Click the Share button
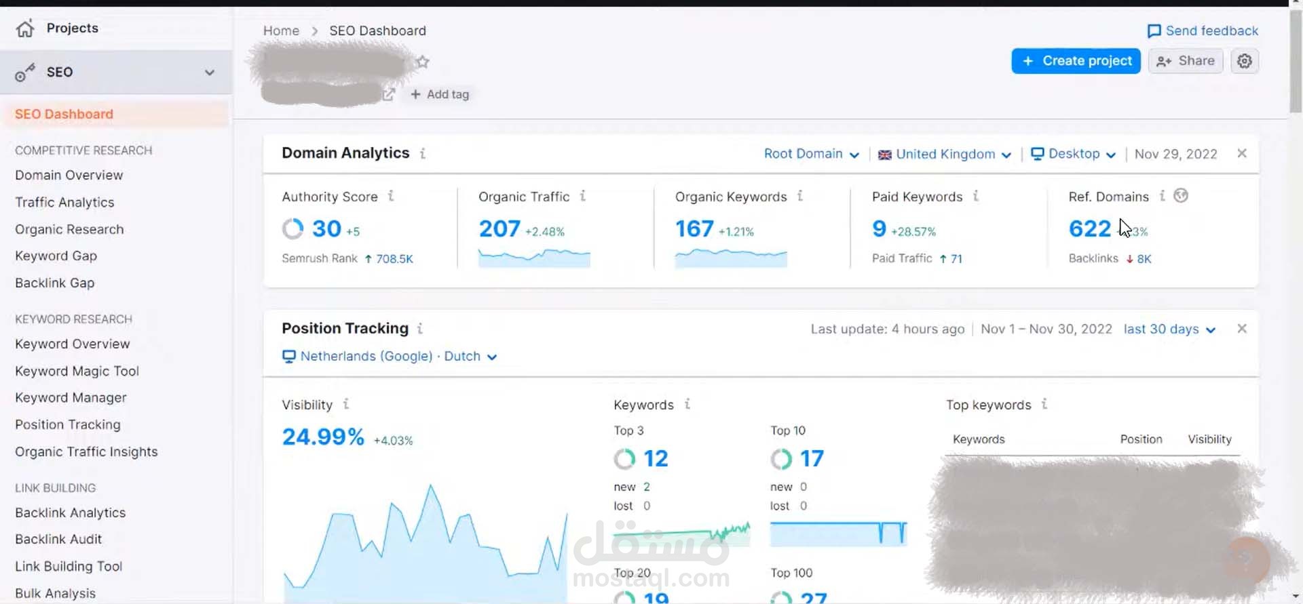This screenshot has width=1303, height=604. click(1186, 61)
